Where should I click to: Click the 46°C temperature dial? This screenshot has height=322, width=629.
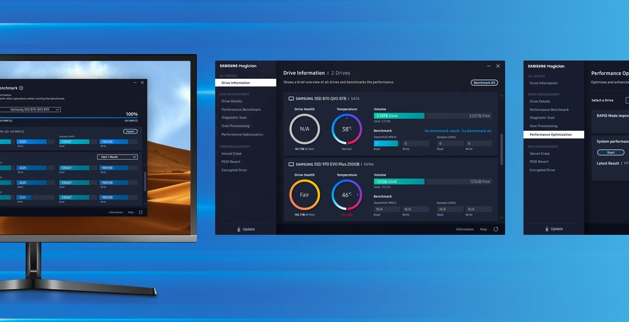click(347, 194)
